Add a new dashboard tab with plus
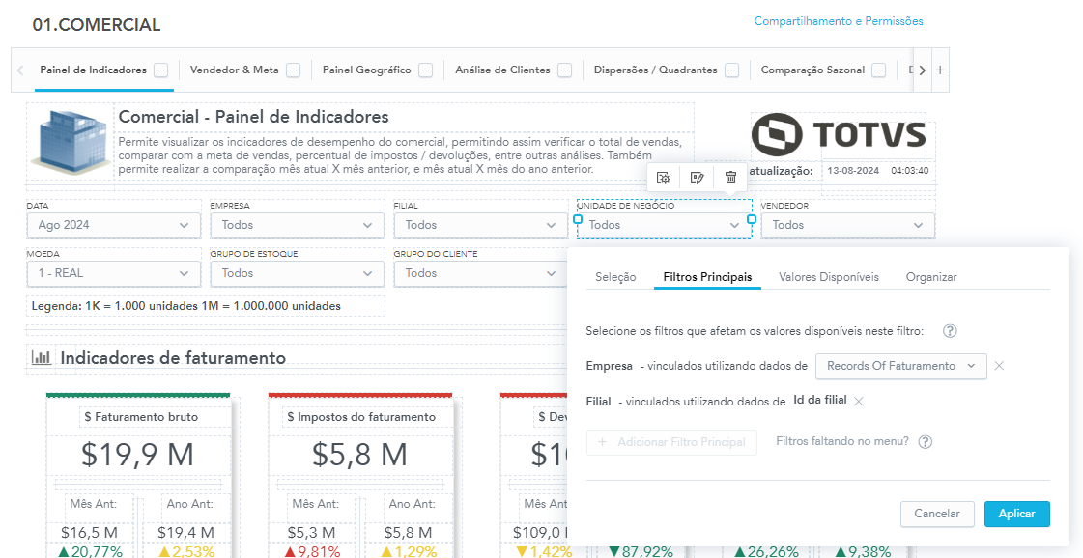 click(x=939, y=70)
